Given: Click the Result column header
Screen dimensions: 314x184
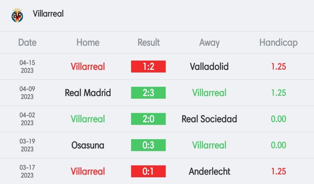Looking at the screenshot, I should [148, 43].
